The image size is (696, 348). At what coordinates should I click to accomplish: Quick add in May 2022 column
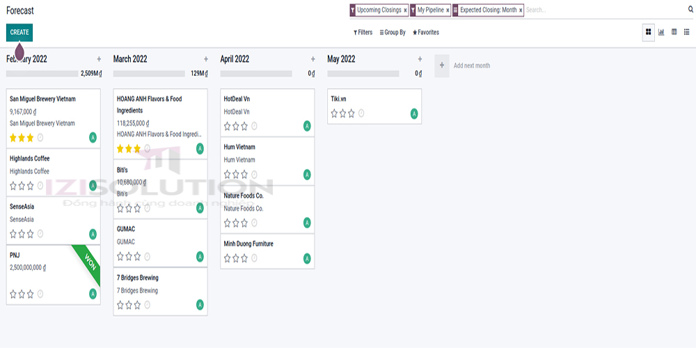coord(420,59)
